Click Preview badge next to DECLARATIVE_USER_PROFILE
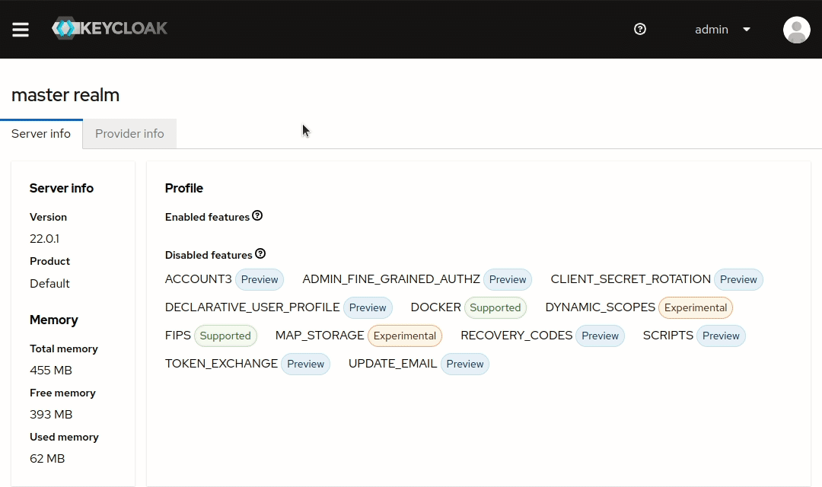The width and height of the screenshot is (822, 487). coord(368,307)
